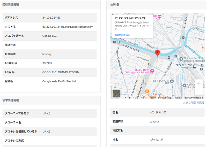Click 攻撃関連情報 panel header
The width and height of the screenshot is (207, 147).
50,100
